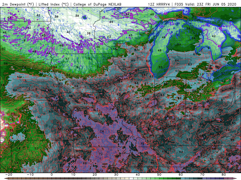Image resolution: width=241 pixels, height=180 pixels.
Task: Click the '20' color scale label
Action: point(95,175)
